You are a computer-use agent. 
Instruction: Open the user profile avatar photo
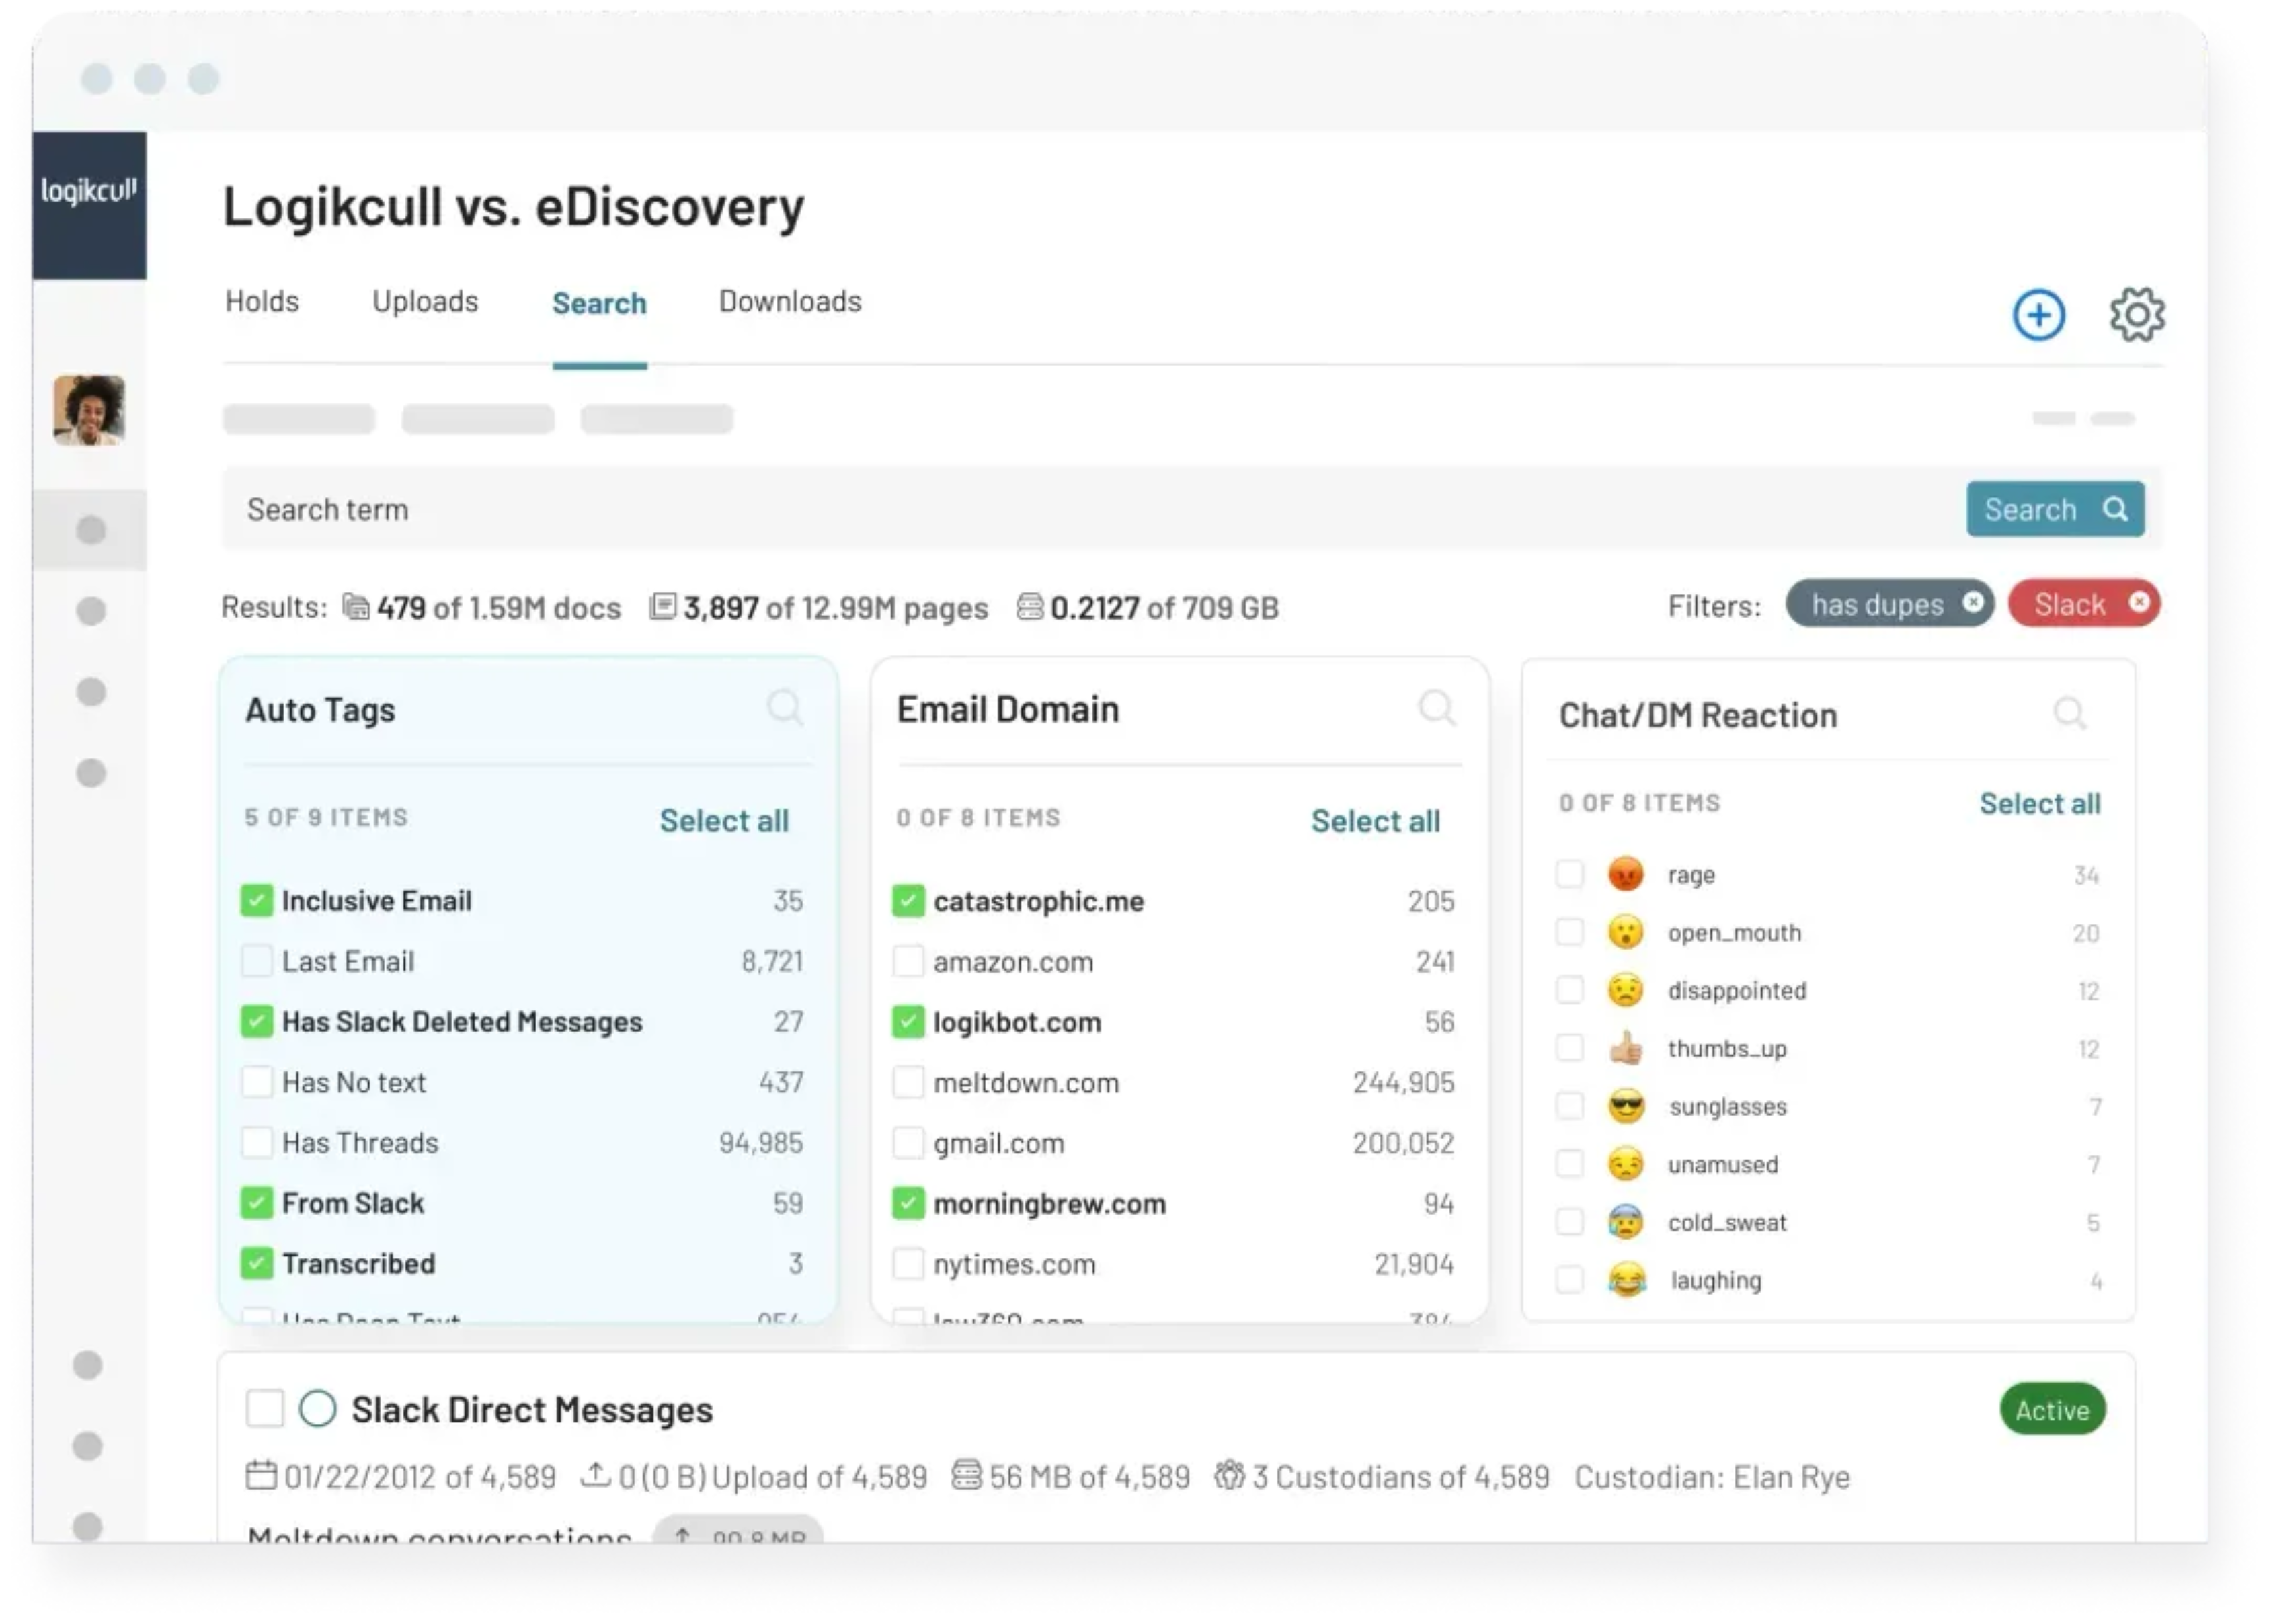pos(89,410)
